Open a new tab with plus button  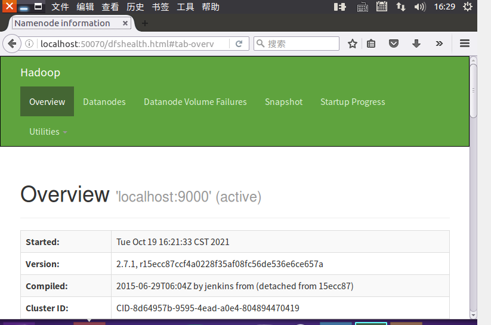coord(144,23)
